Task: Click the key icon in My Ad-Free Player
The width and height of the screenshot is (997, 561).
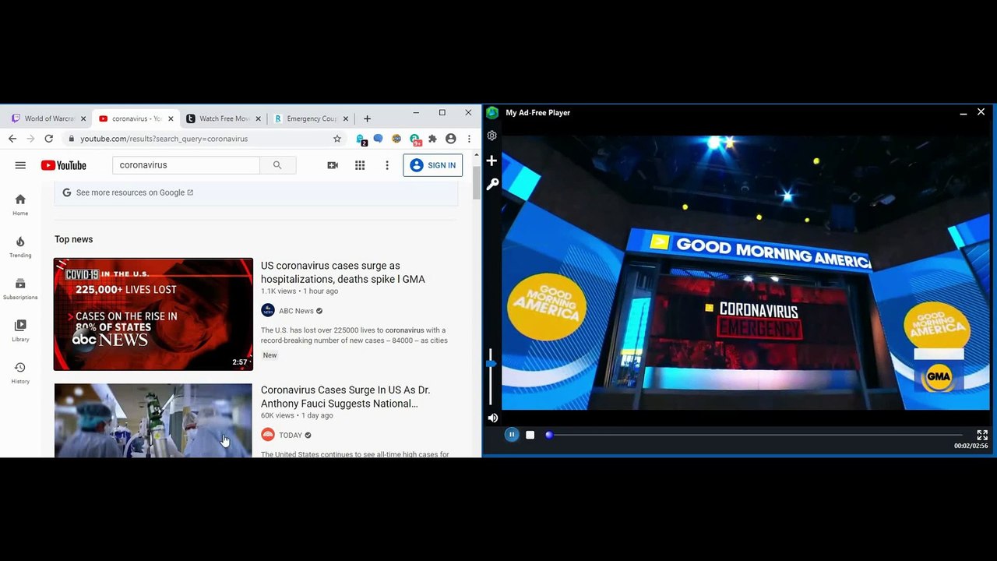Action: click(492, 185)
